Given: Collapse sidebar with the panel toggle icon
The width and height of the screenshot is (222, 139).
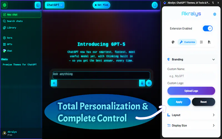Looking at the screenshot, I should pos(38,5).
